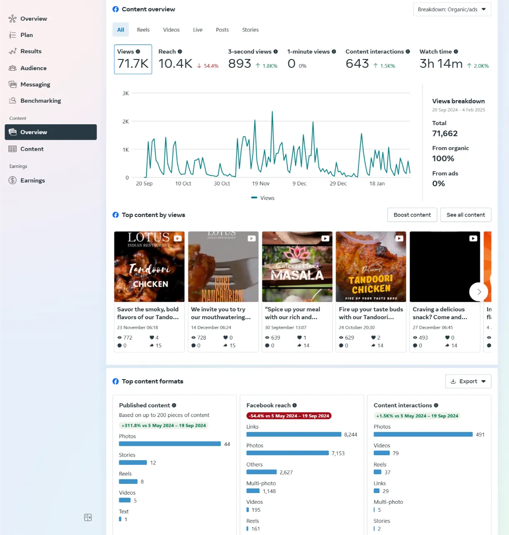Click the See all content button
Viewport: 509px width, 535px height.
[466, 215]
